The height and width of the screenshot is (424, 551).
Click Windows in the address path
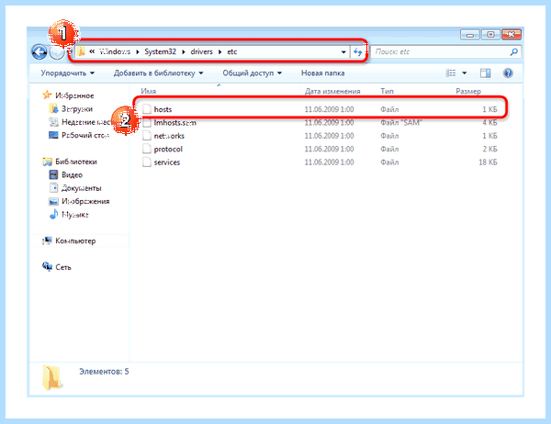(x=115, y=51)
